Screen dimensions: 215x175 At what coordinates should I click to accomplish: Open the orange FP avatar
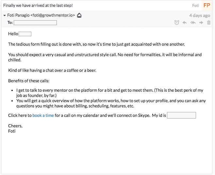tap(207, 6)
